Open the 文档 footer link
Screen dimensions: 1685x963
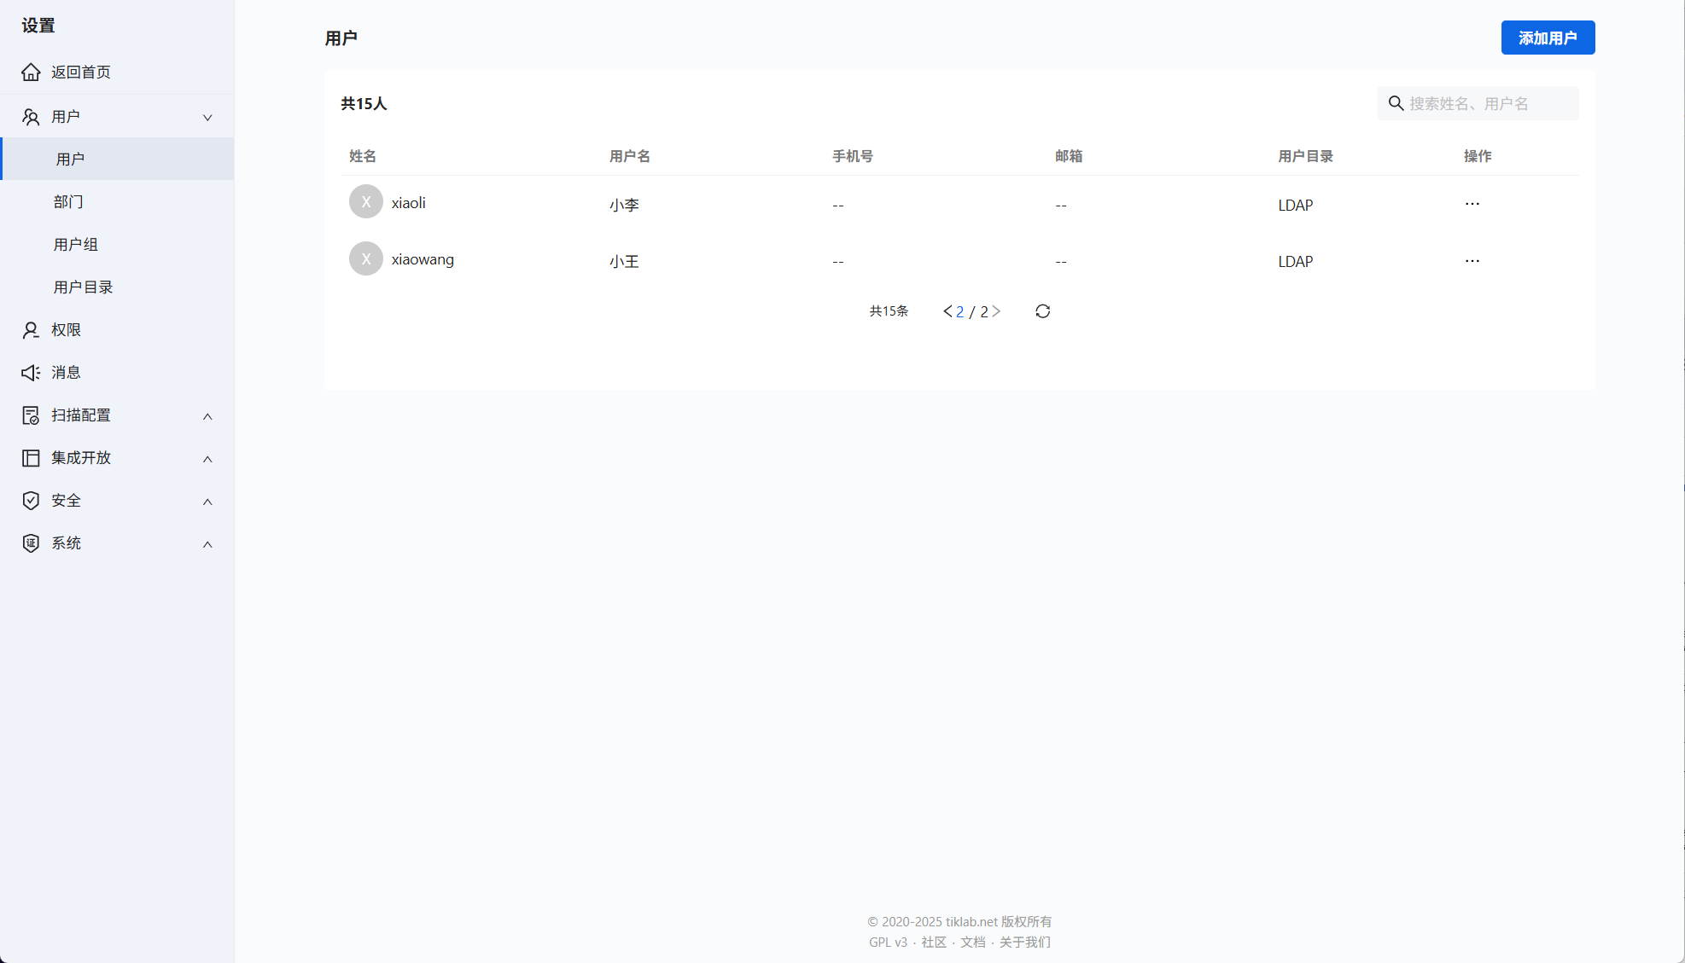[972, 942]
